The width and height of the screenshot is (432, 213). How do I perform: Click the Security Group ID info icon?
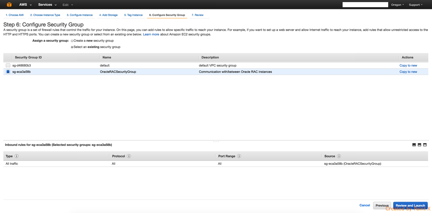click(x=28, y=57)
